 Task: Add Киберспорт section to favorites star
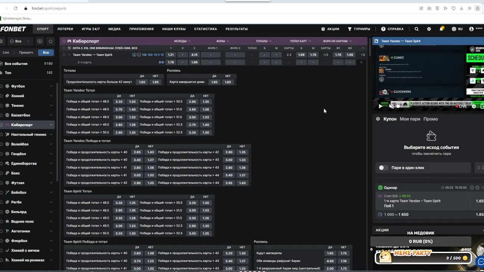(x=64, y=41)
